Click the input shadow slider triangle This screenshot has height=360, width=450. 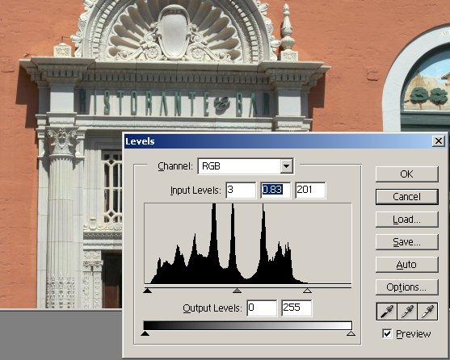click(147, 291)
